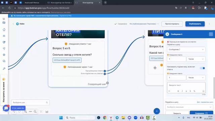The height and width of the screenshot is (121, 215).
Task: Zoom out the flow canvas
Action: [x=35, y=112]
